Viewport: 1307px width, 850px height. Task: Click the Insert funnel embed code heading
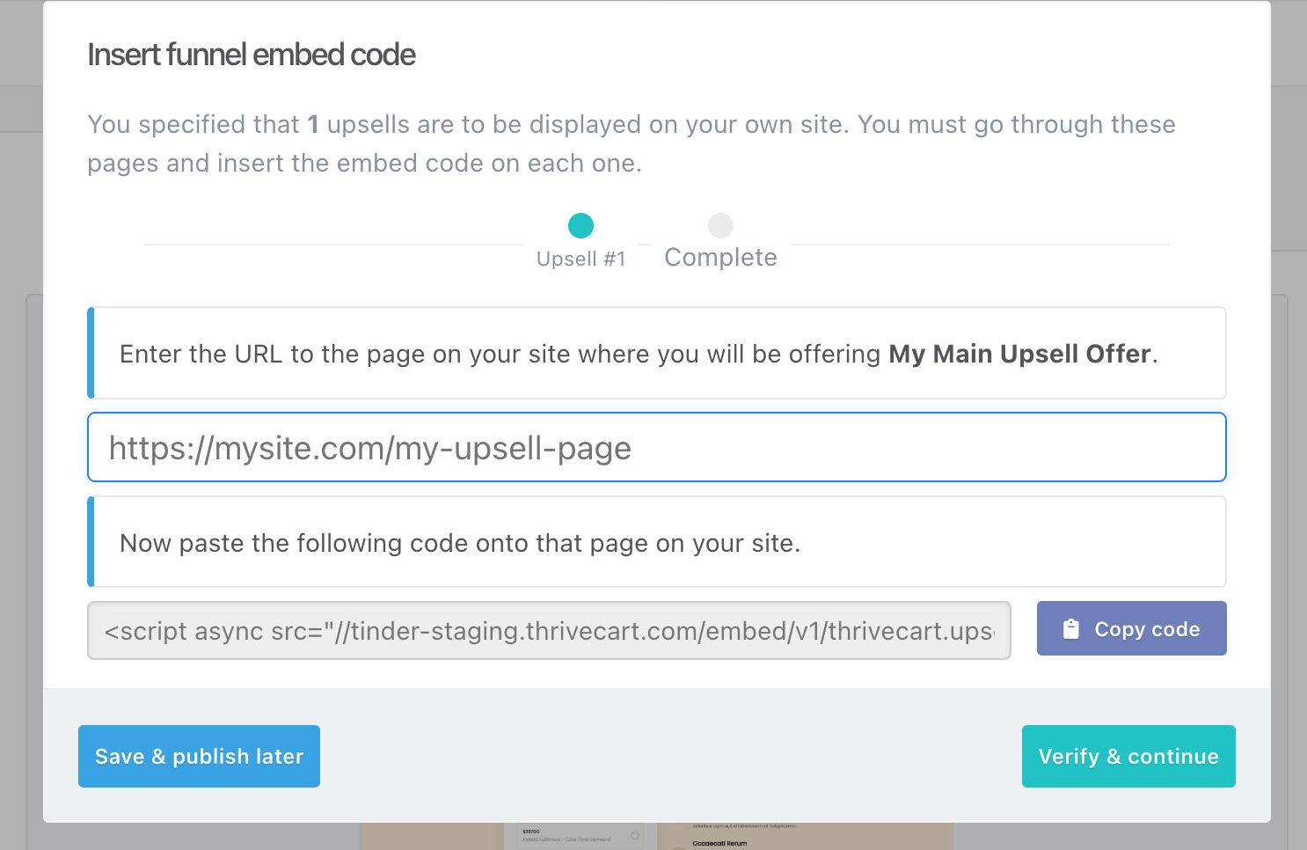click(x=252, y=55)
